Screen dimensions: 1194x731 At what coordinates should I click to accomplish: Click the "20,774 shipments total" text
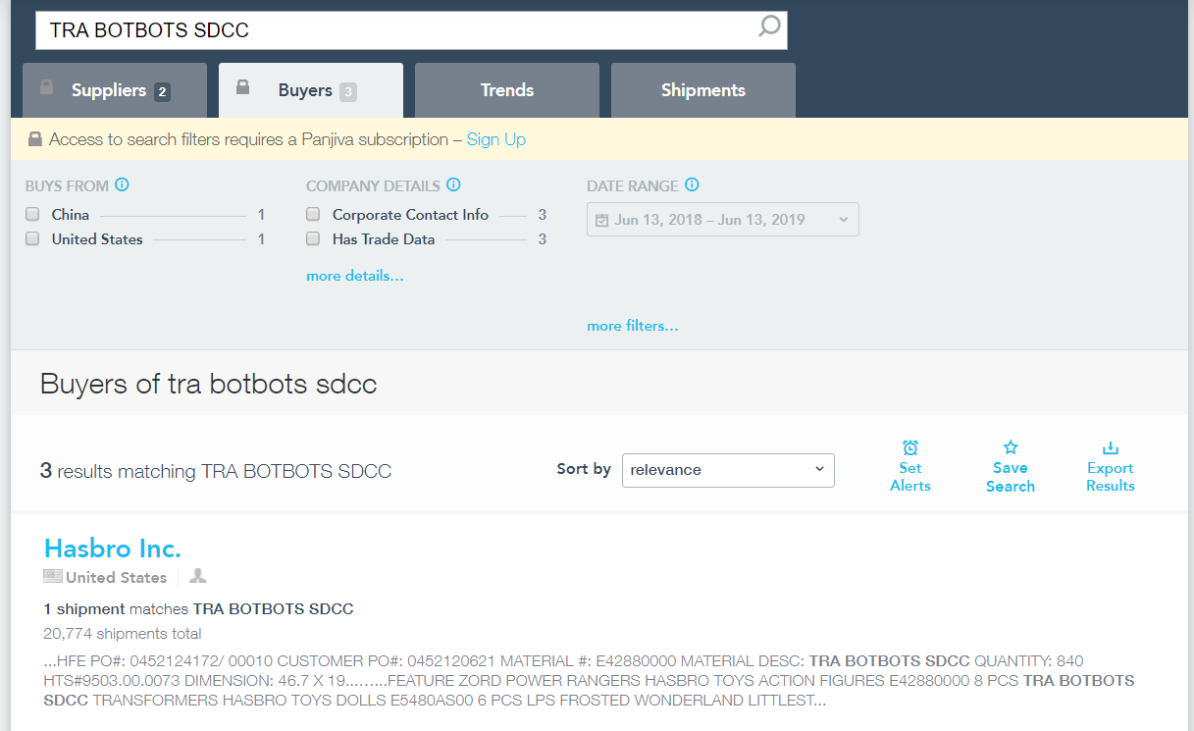pos(123,634)
